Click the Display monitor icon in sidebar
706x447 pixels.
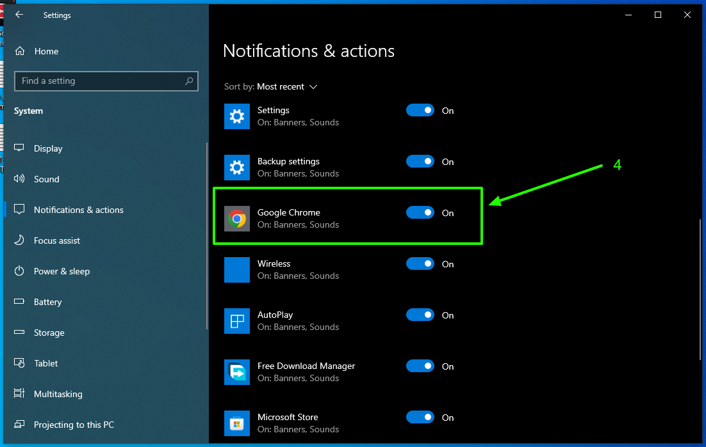pyautogui.click(x=19, y=148)
